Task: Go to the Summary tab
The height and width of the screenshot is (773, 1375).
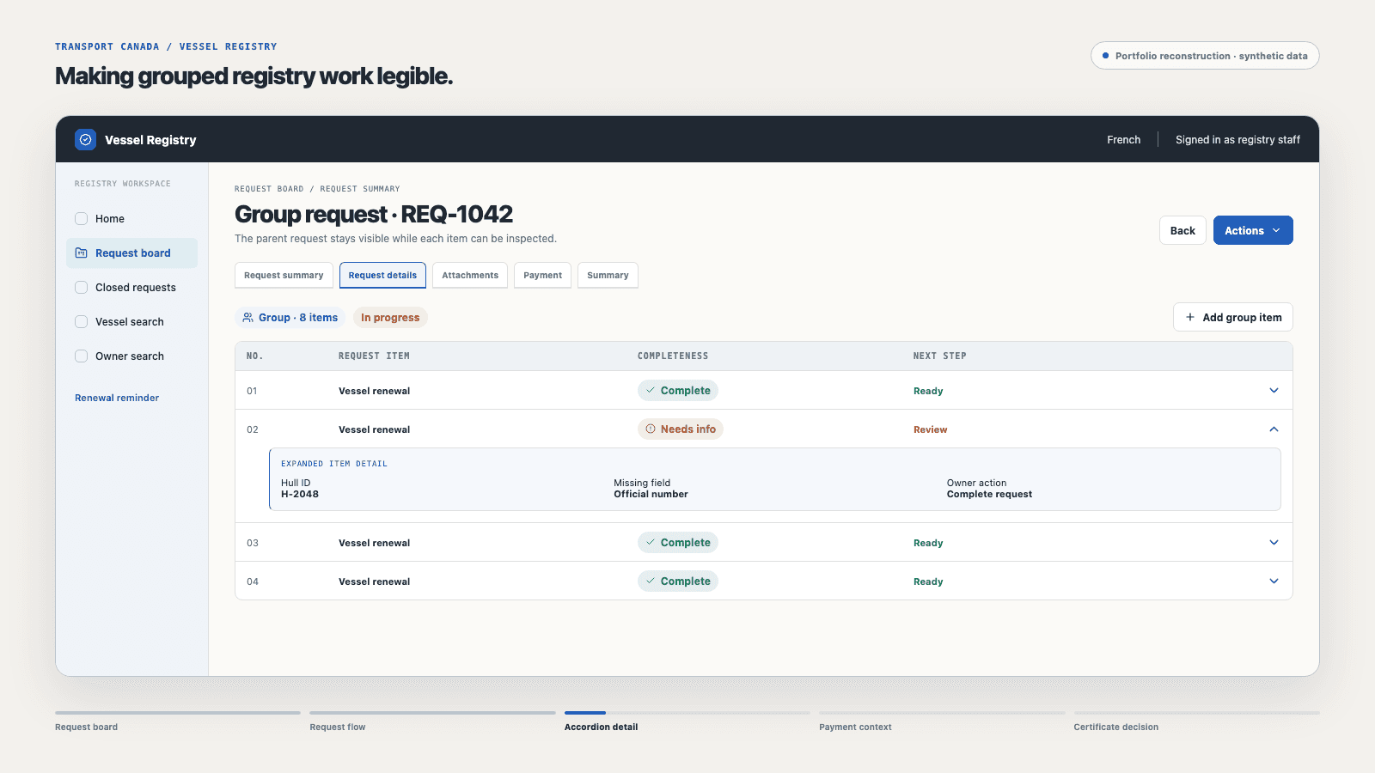Action: tap(608, 275)
